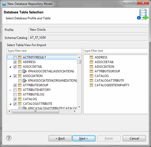Image resolution: width=151 pixels, height=147 pixels.
Task: Click the XPKASSOCIATION primary key icon
Action: tap(24, 81)
